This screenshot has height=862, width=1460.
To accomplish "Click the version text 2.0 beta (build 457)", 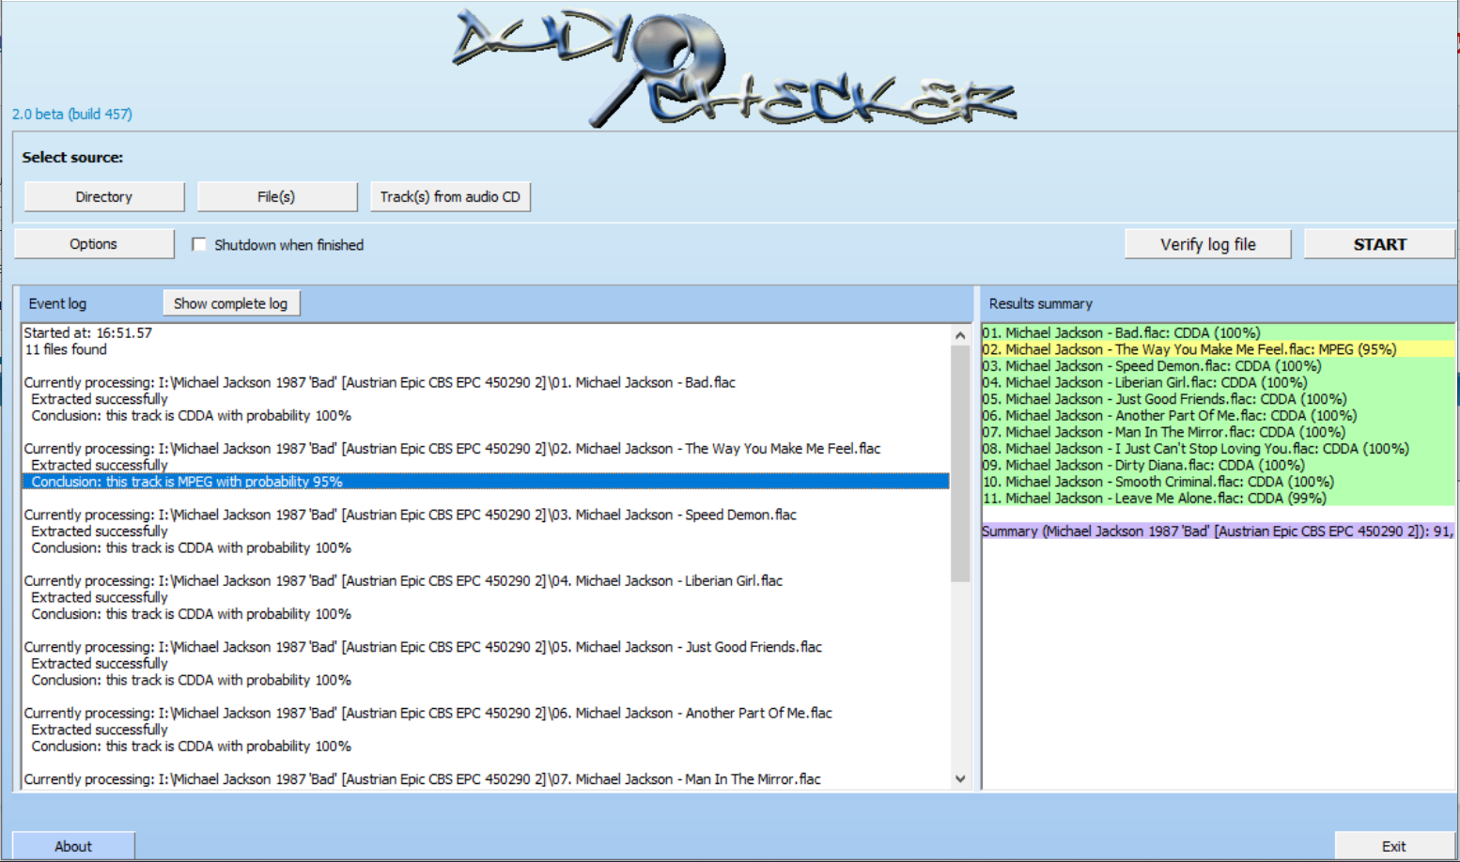I will pos(72,114).
